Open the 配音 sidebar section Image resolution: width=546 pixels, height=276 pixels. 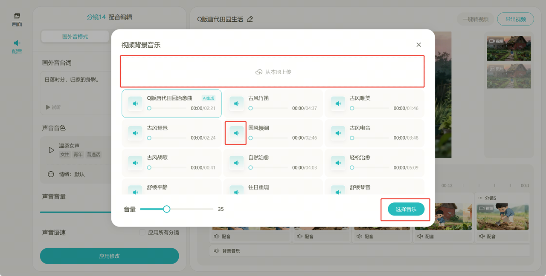point(17,46)
